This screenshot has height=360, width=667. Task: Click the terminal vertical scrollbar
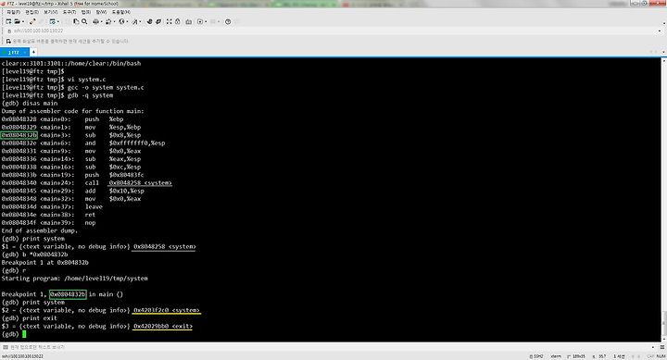[663, 200]
